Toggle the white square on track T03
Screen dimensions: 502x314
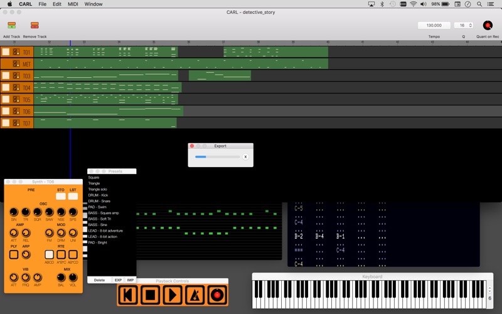pyautogui.click(x=6, y=75)
